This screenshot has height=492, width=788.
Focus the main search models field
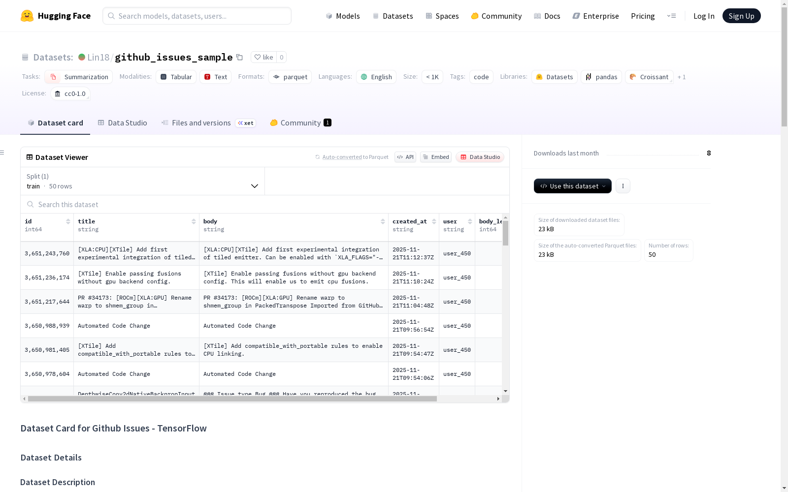click(x=197, y=16)
